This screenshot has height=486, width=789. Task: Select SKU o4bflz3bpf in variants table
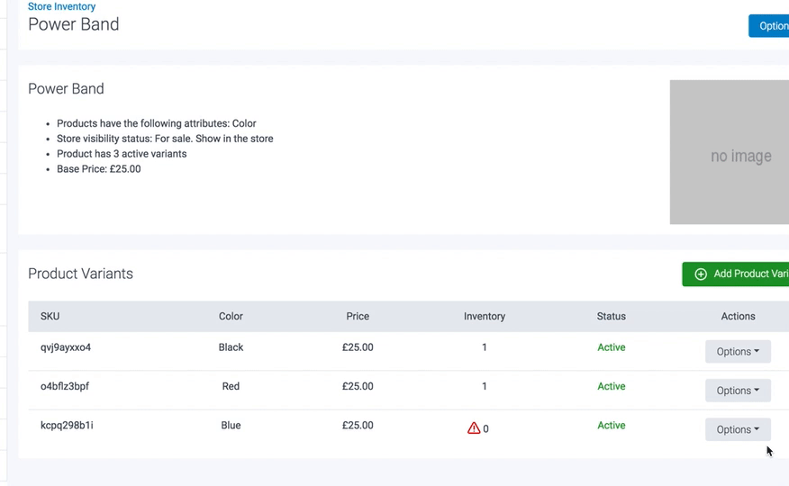65,386
